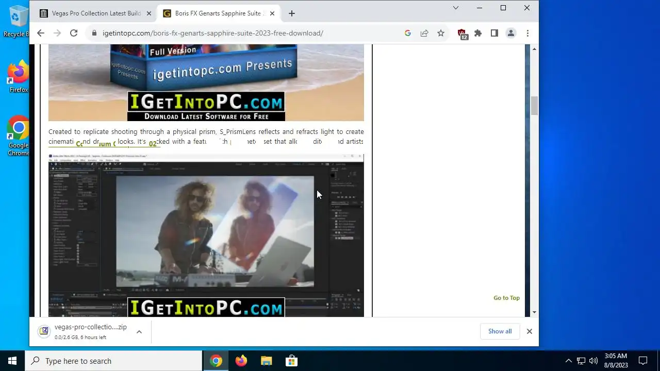Open the Chrome profile avatar

pos(511,33)
